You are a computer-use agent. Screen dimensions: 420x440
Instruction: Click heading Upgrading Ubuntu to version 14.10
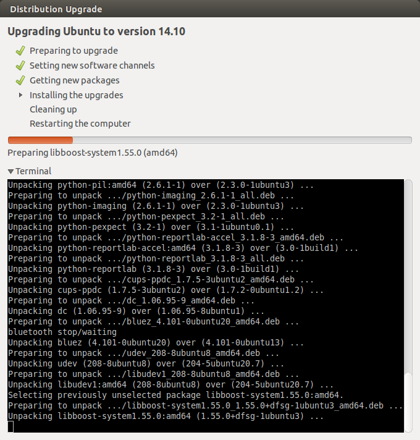[x=96, y=32]
